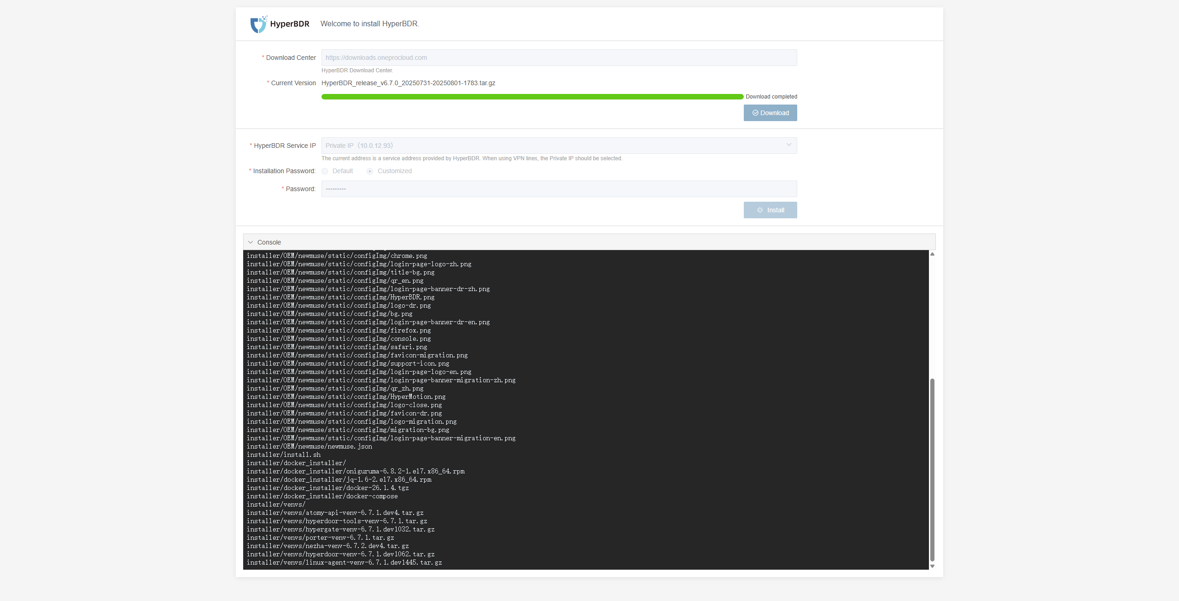Viewport: 1179px width, 601px height.
Task: Click the spinner icon in Install button
Action: tap(760, 210)
